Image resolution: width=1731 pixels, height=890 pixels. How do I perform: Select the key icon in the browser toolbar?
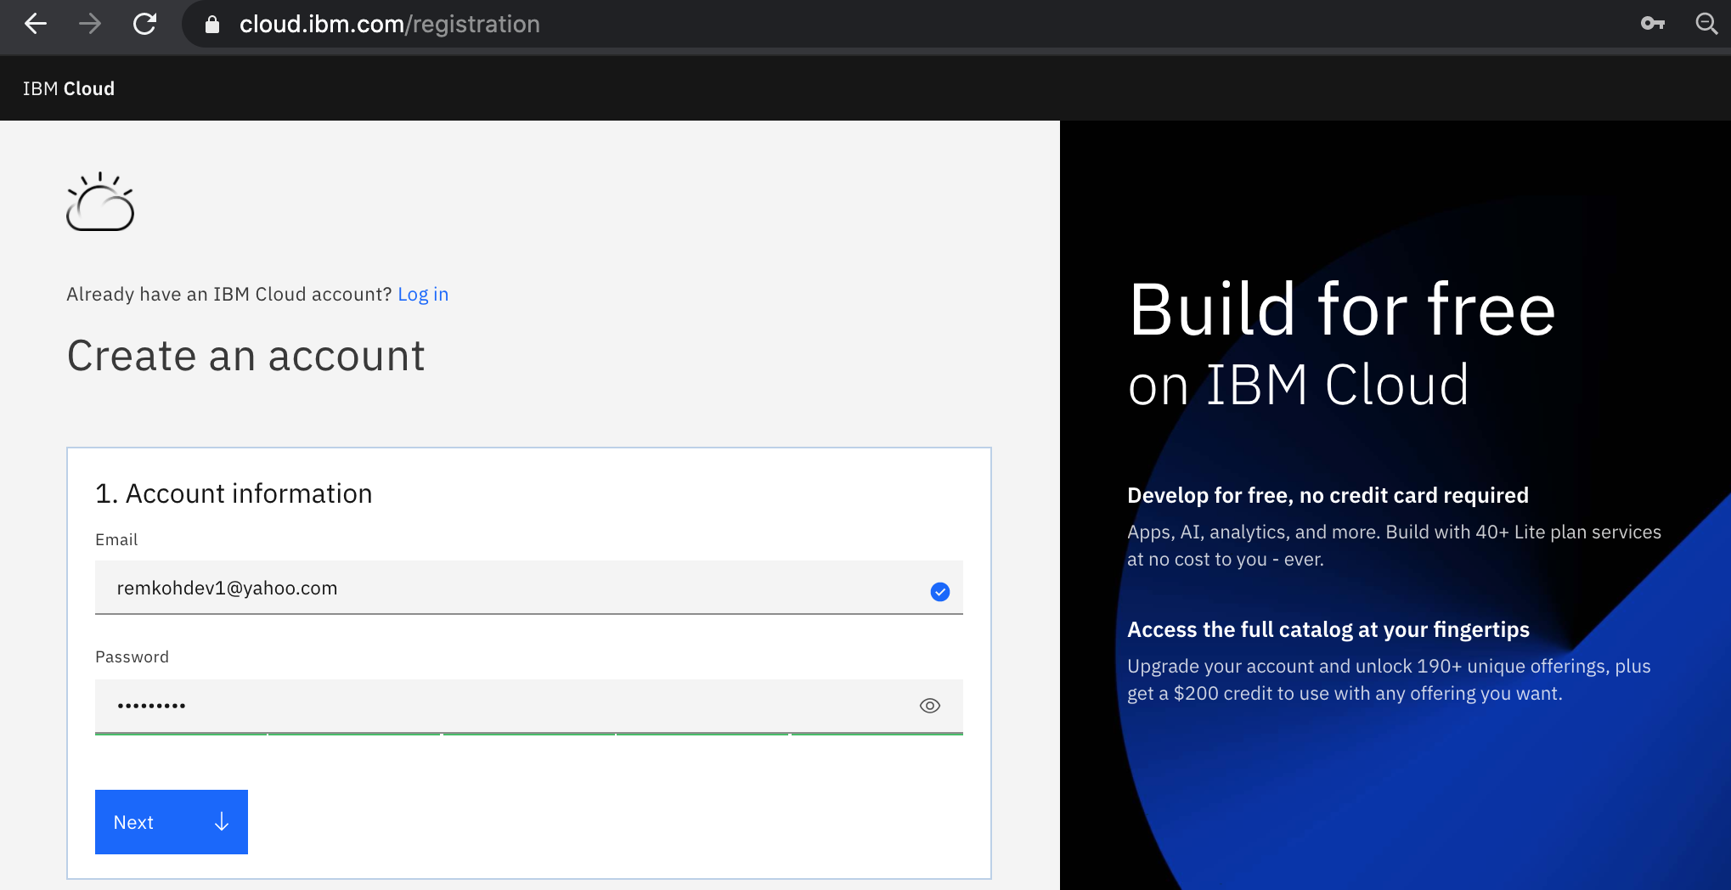(x=1654, y=24)
